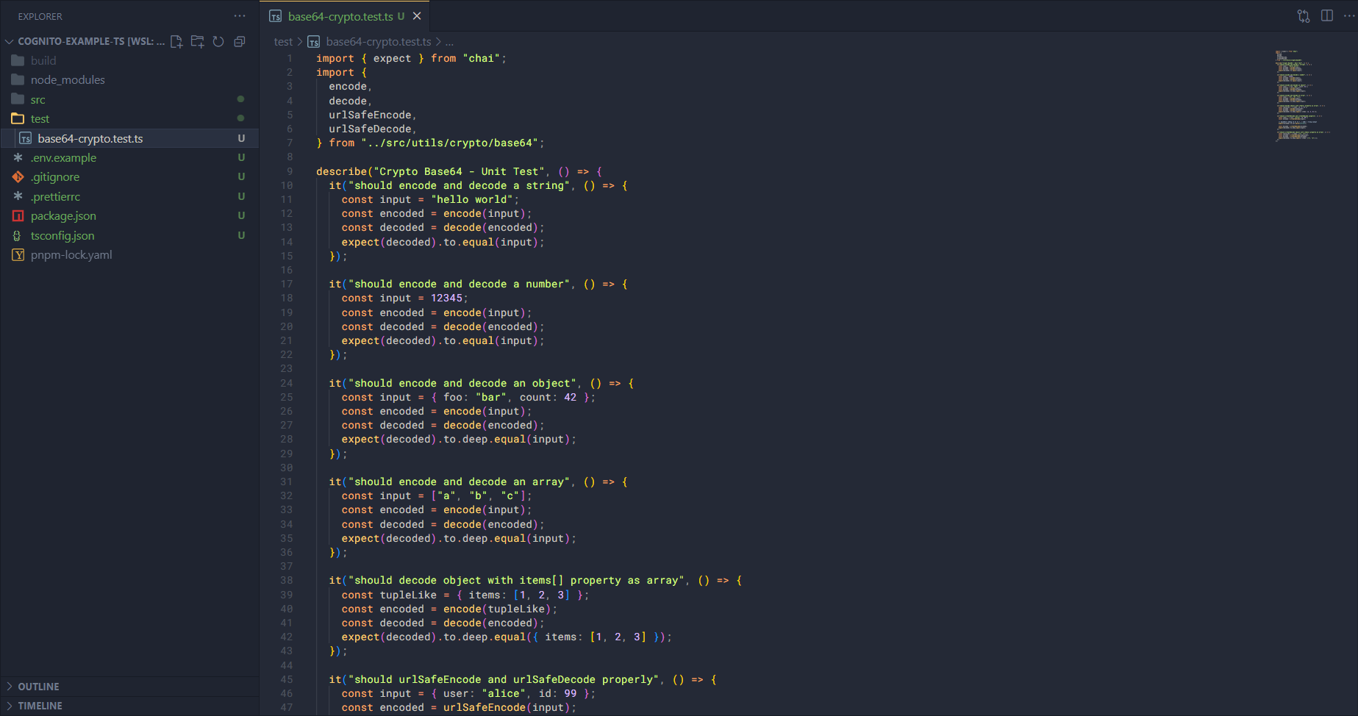
Task: Expand the OUTLINE section
Action: (x=38, y=687)
